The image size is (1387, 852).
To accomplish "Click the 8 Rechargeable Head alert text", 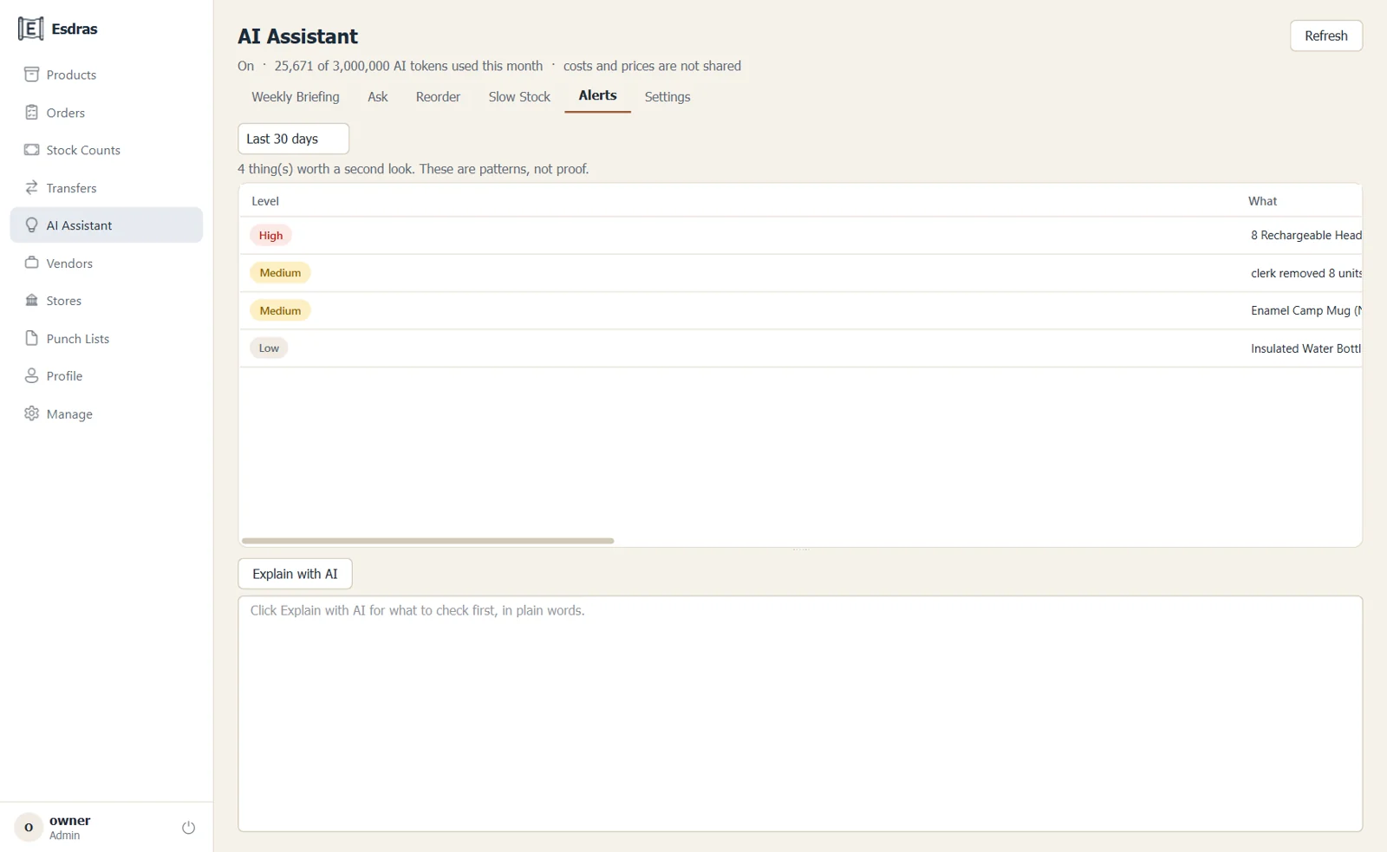I will click(x=1306, y=236).
